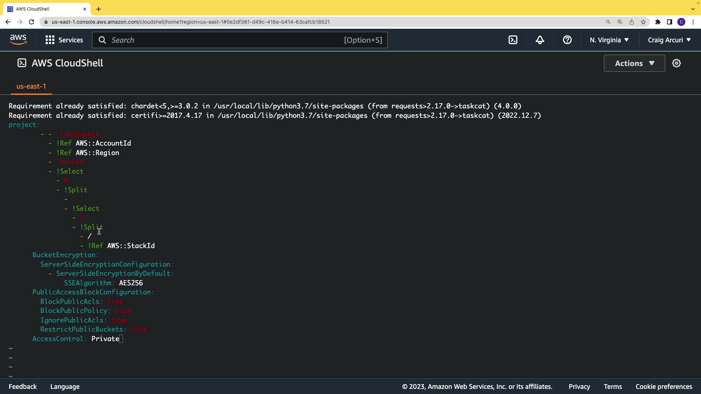Image resolution: width=701 pixels, height=394 pixels.
Task: Open a new browser tab
Action: click(x=99, y=9)
